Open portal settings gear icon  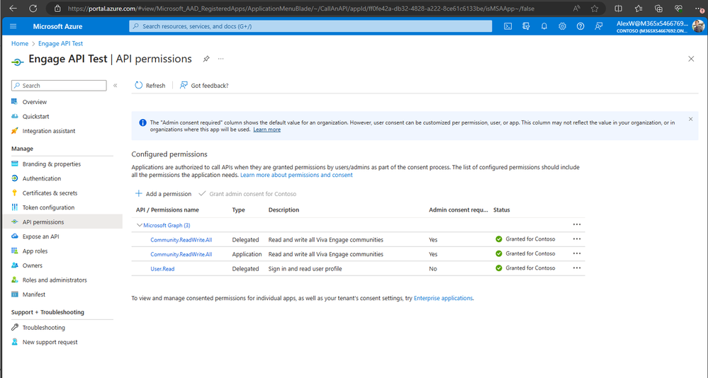(x=562, y=26)
